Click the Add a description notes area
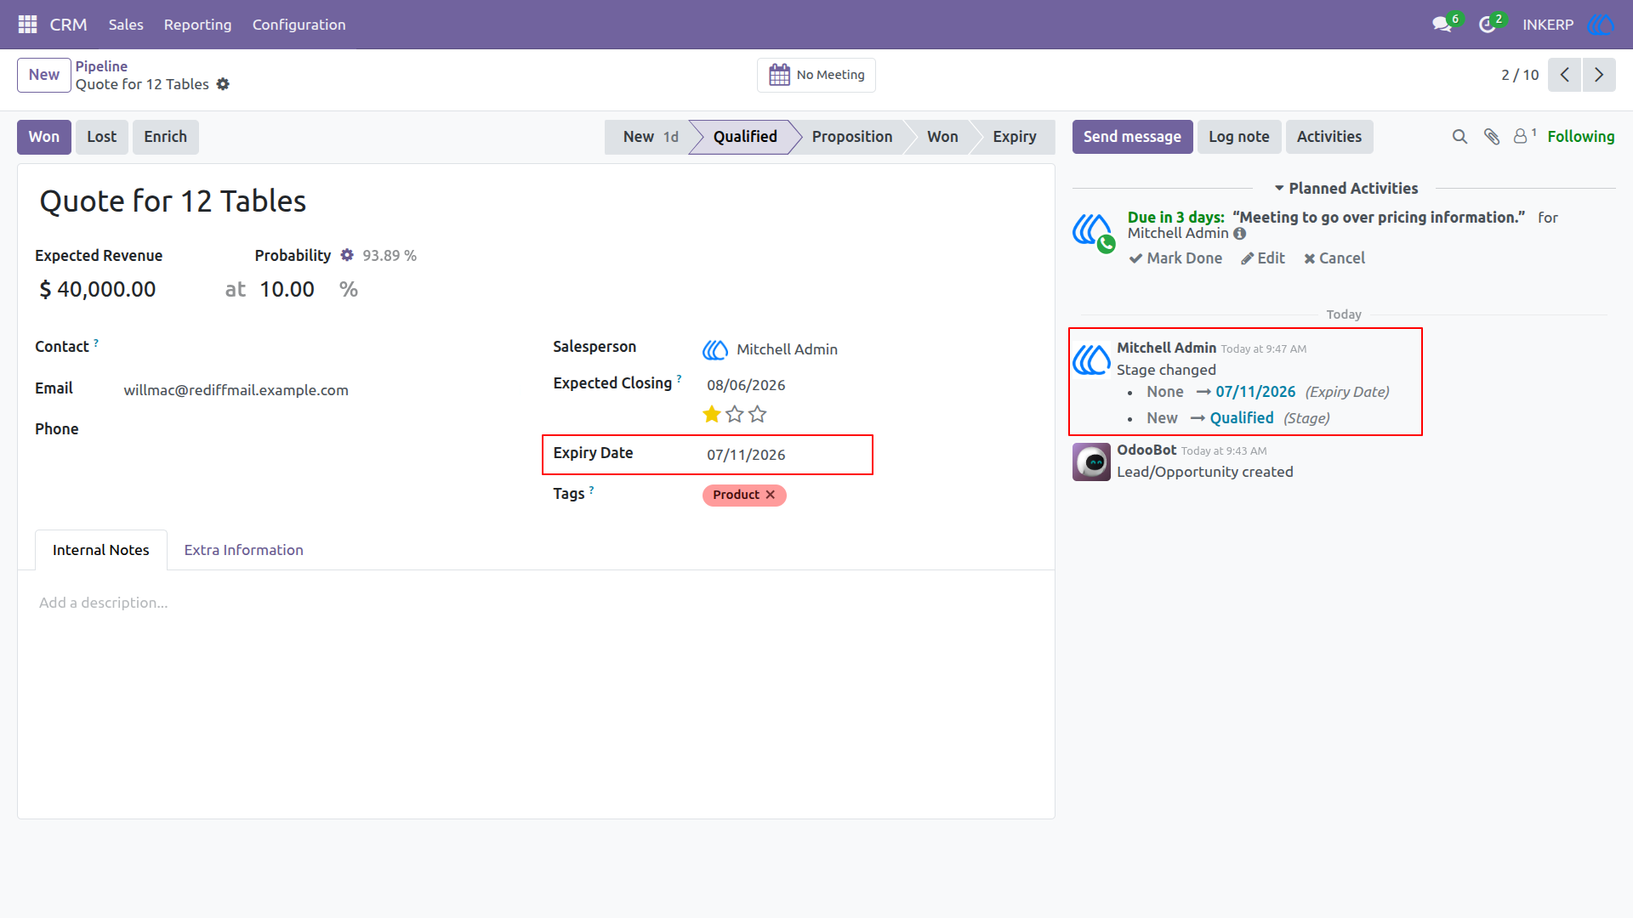 (536, 603)
